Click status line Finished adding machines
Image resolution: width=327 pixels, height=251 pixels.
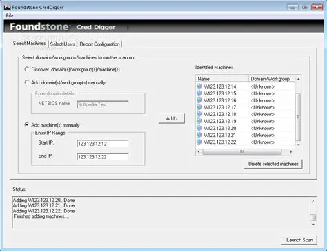coord(41,216)
